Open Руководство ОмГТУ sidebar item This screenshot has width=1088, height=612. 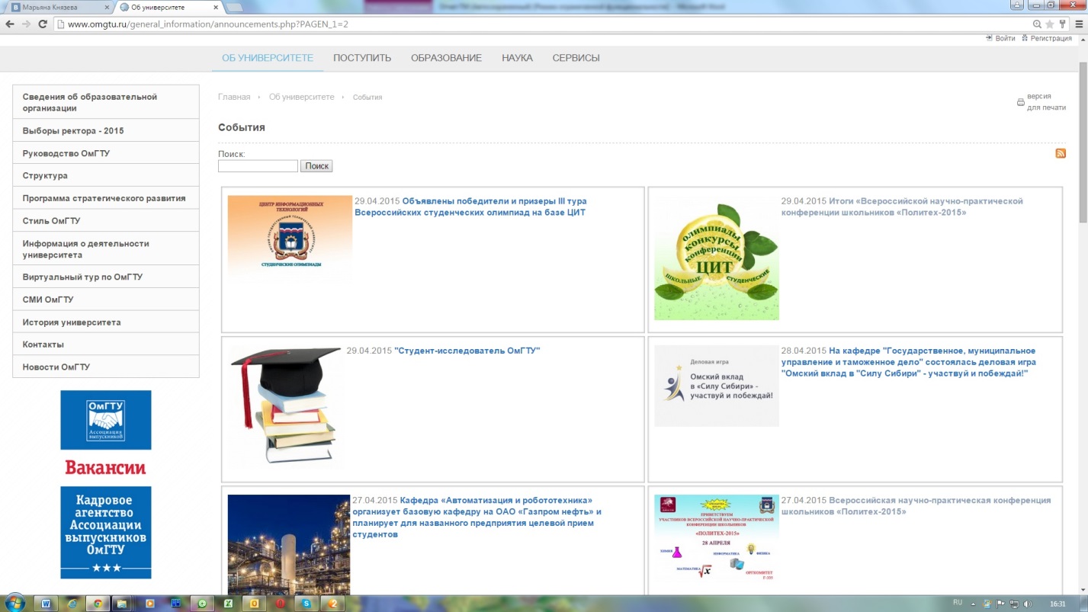click(x=106, y=153)
